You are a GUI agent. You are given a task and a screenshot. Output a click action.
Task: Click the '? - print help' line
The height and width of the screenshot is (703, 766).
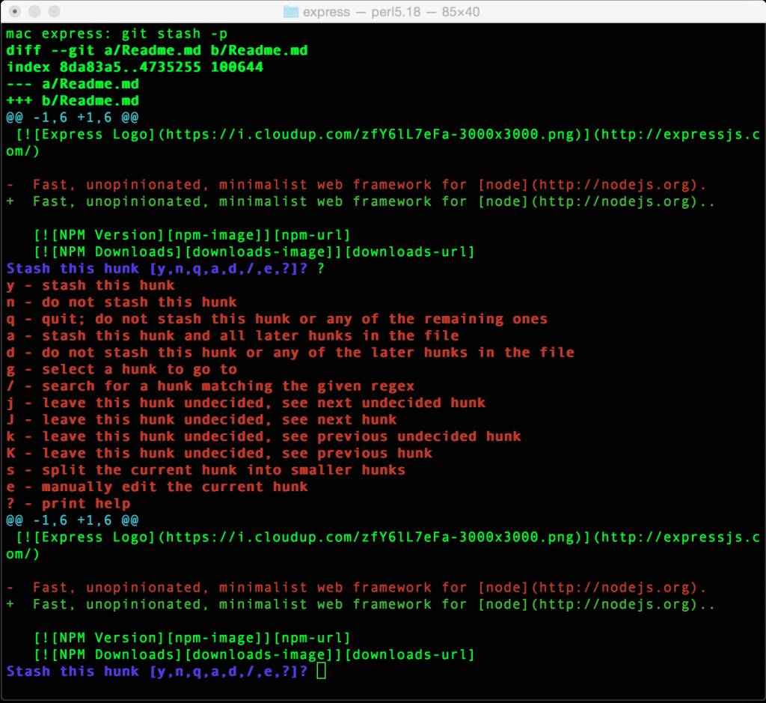pyautogui.click(x=68, y=504)
